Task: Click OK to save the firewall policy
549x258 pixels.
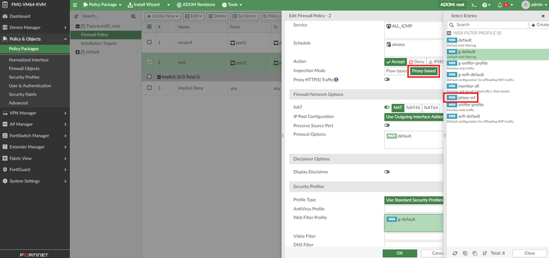Action: click(x=400, y=253)
